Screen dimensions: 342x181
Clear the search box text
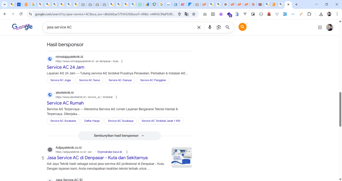199,27
